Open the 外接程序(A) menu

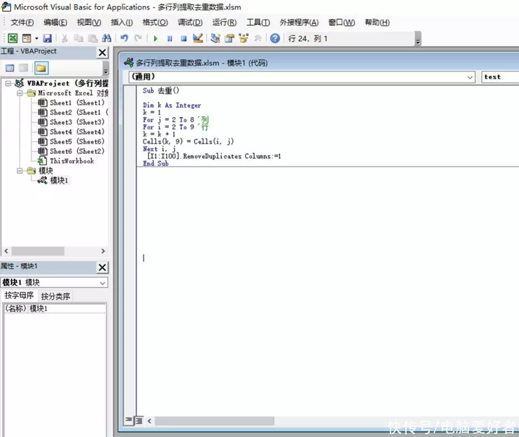click(299, 23)
